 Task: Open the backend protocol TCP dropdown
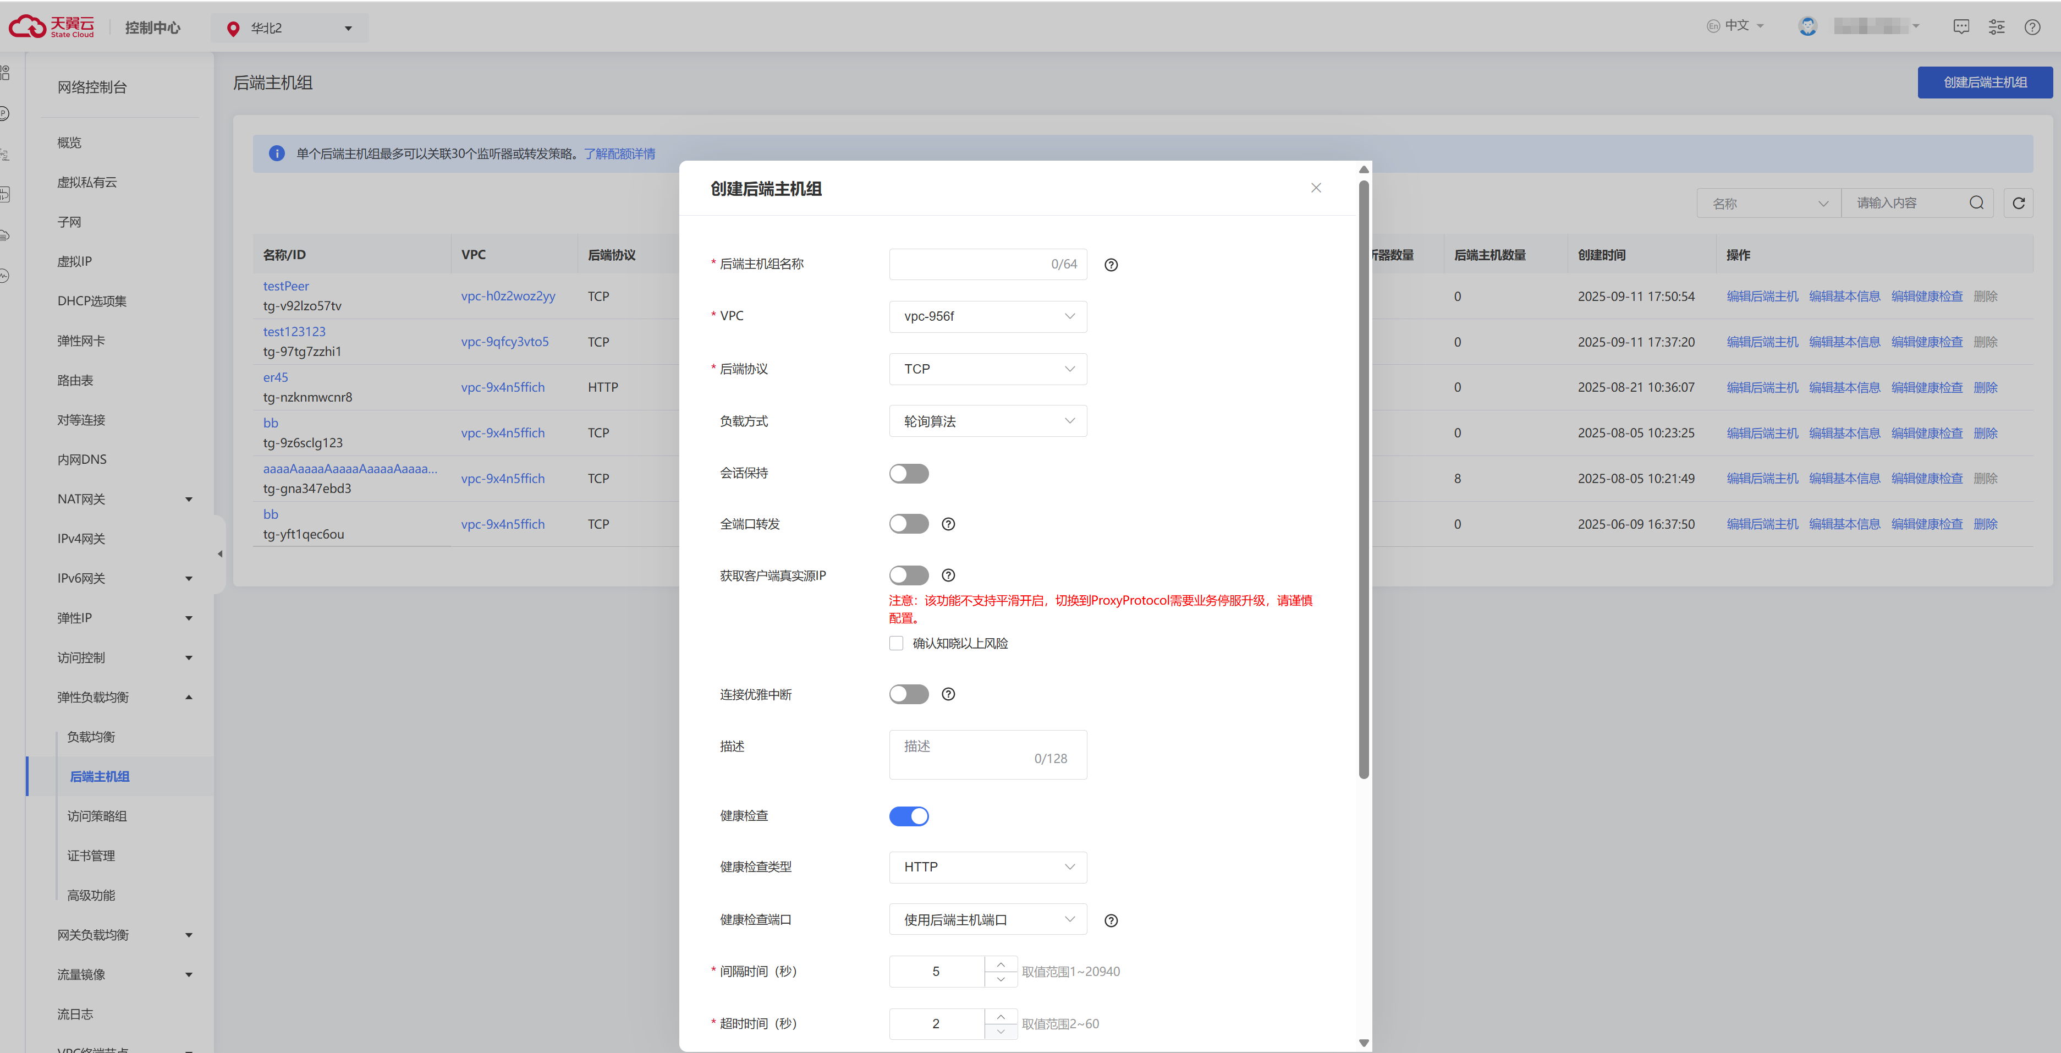tap(987, 369)
